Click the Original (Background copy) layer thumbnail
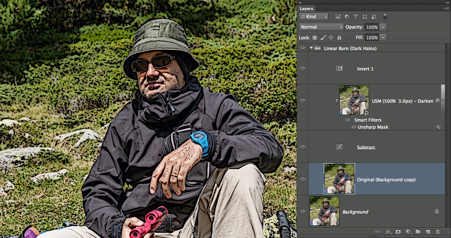 click(x=339, y=179)
